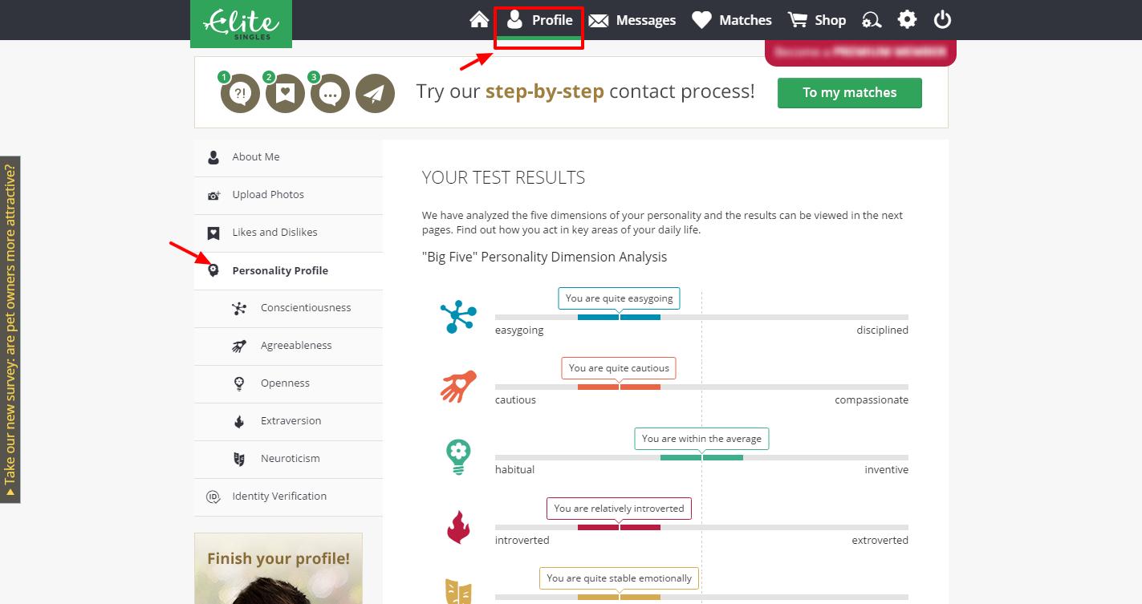Click 'You are quite cautious' label

619,368
